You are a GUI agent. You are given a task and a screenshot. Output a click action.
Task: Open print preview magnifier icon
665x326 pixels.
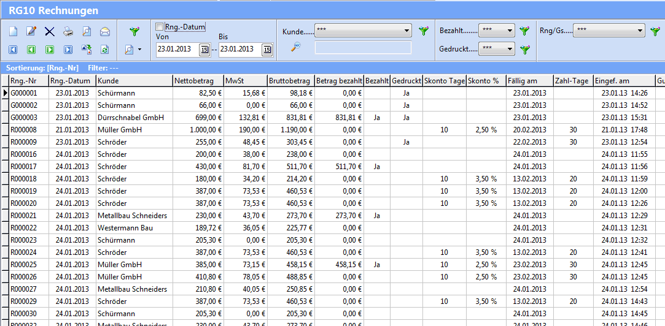87,31
